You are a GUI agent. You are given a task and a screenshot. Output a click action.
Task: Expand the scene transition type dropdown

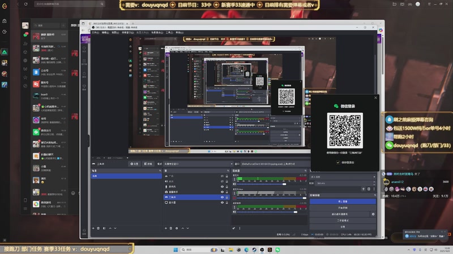(342, 177)
